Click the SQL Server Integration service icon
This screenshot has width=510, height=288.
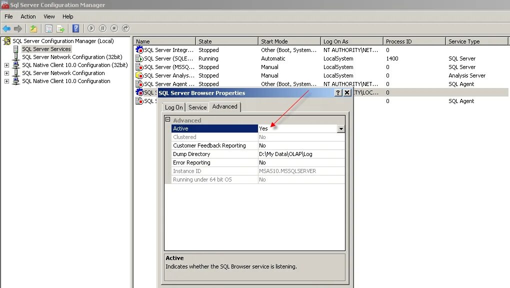(x=139, y=50)
